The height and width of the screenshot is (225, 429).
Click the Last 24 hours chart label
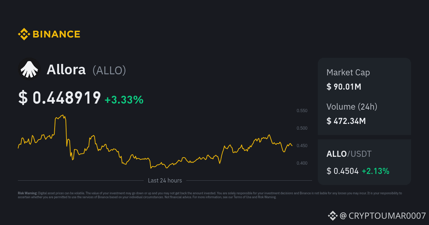coord(165,181)
